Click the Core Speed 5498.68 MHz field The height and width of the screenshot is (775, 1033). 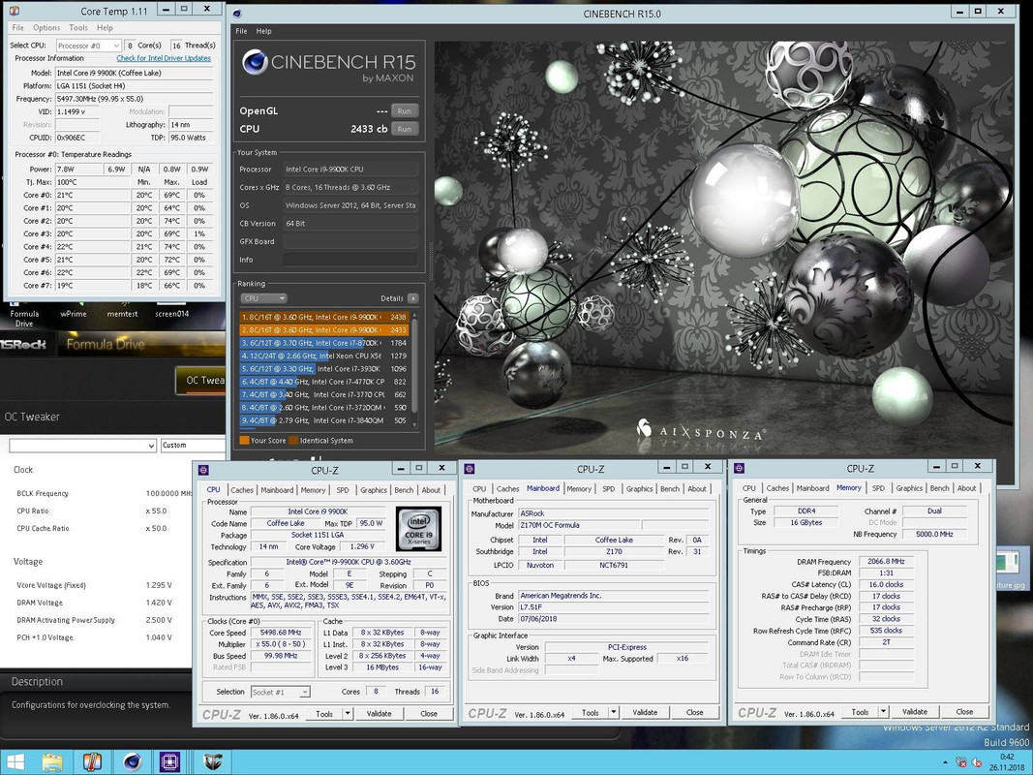point(281,633)
